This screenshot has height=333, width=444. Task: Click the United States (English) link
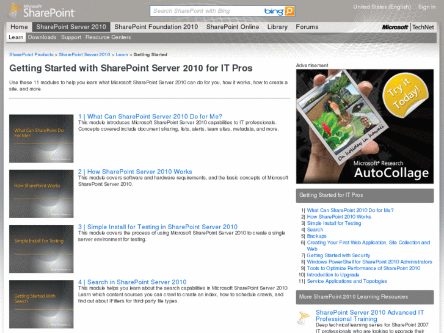[382, 7]
